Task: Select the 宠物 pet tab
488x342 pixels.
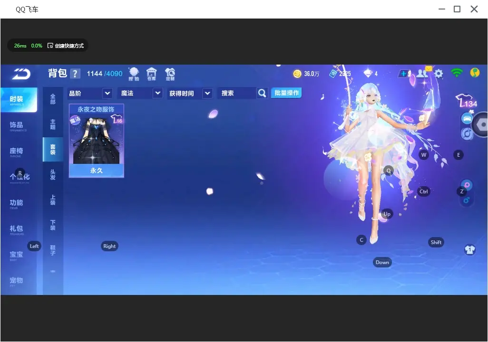Action: click(17, 281)
